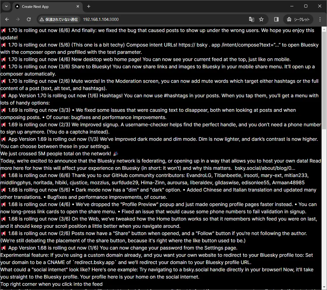The height and width of the screenshot is (290, 327).
Task: Click the text "We improved signup."
Action: [x=95, y=125]
